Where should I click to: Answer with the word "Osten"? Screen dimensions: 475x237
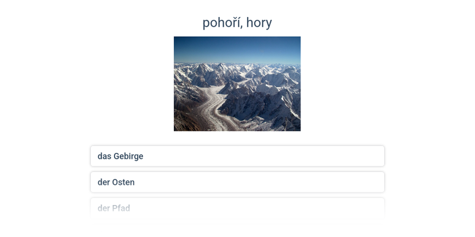[x=123, y=182]
